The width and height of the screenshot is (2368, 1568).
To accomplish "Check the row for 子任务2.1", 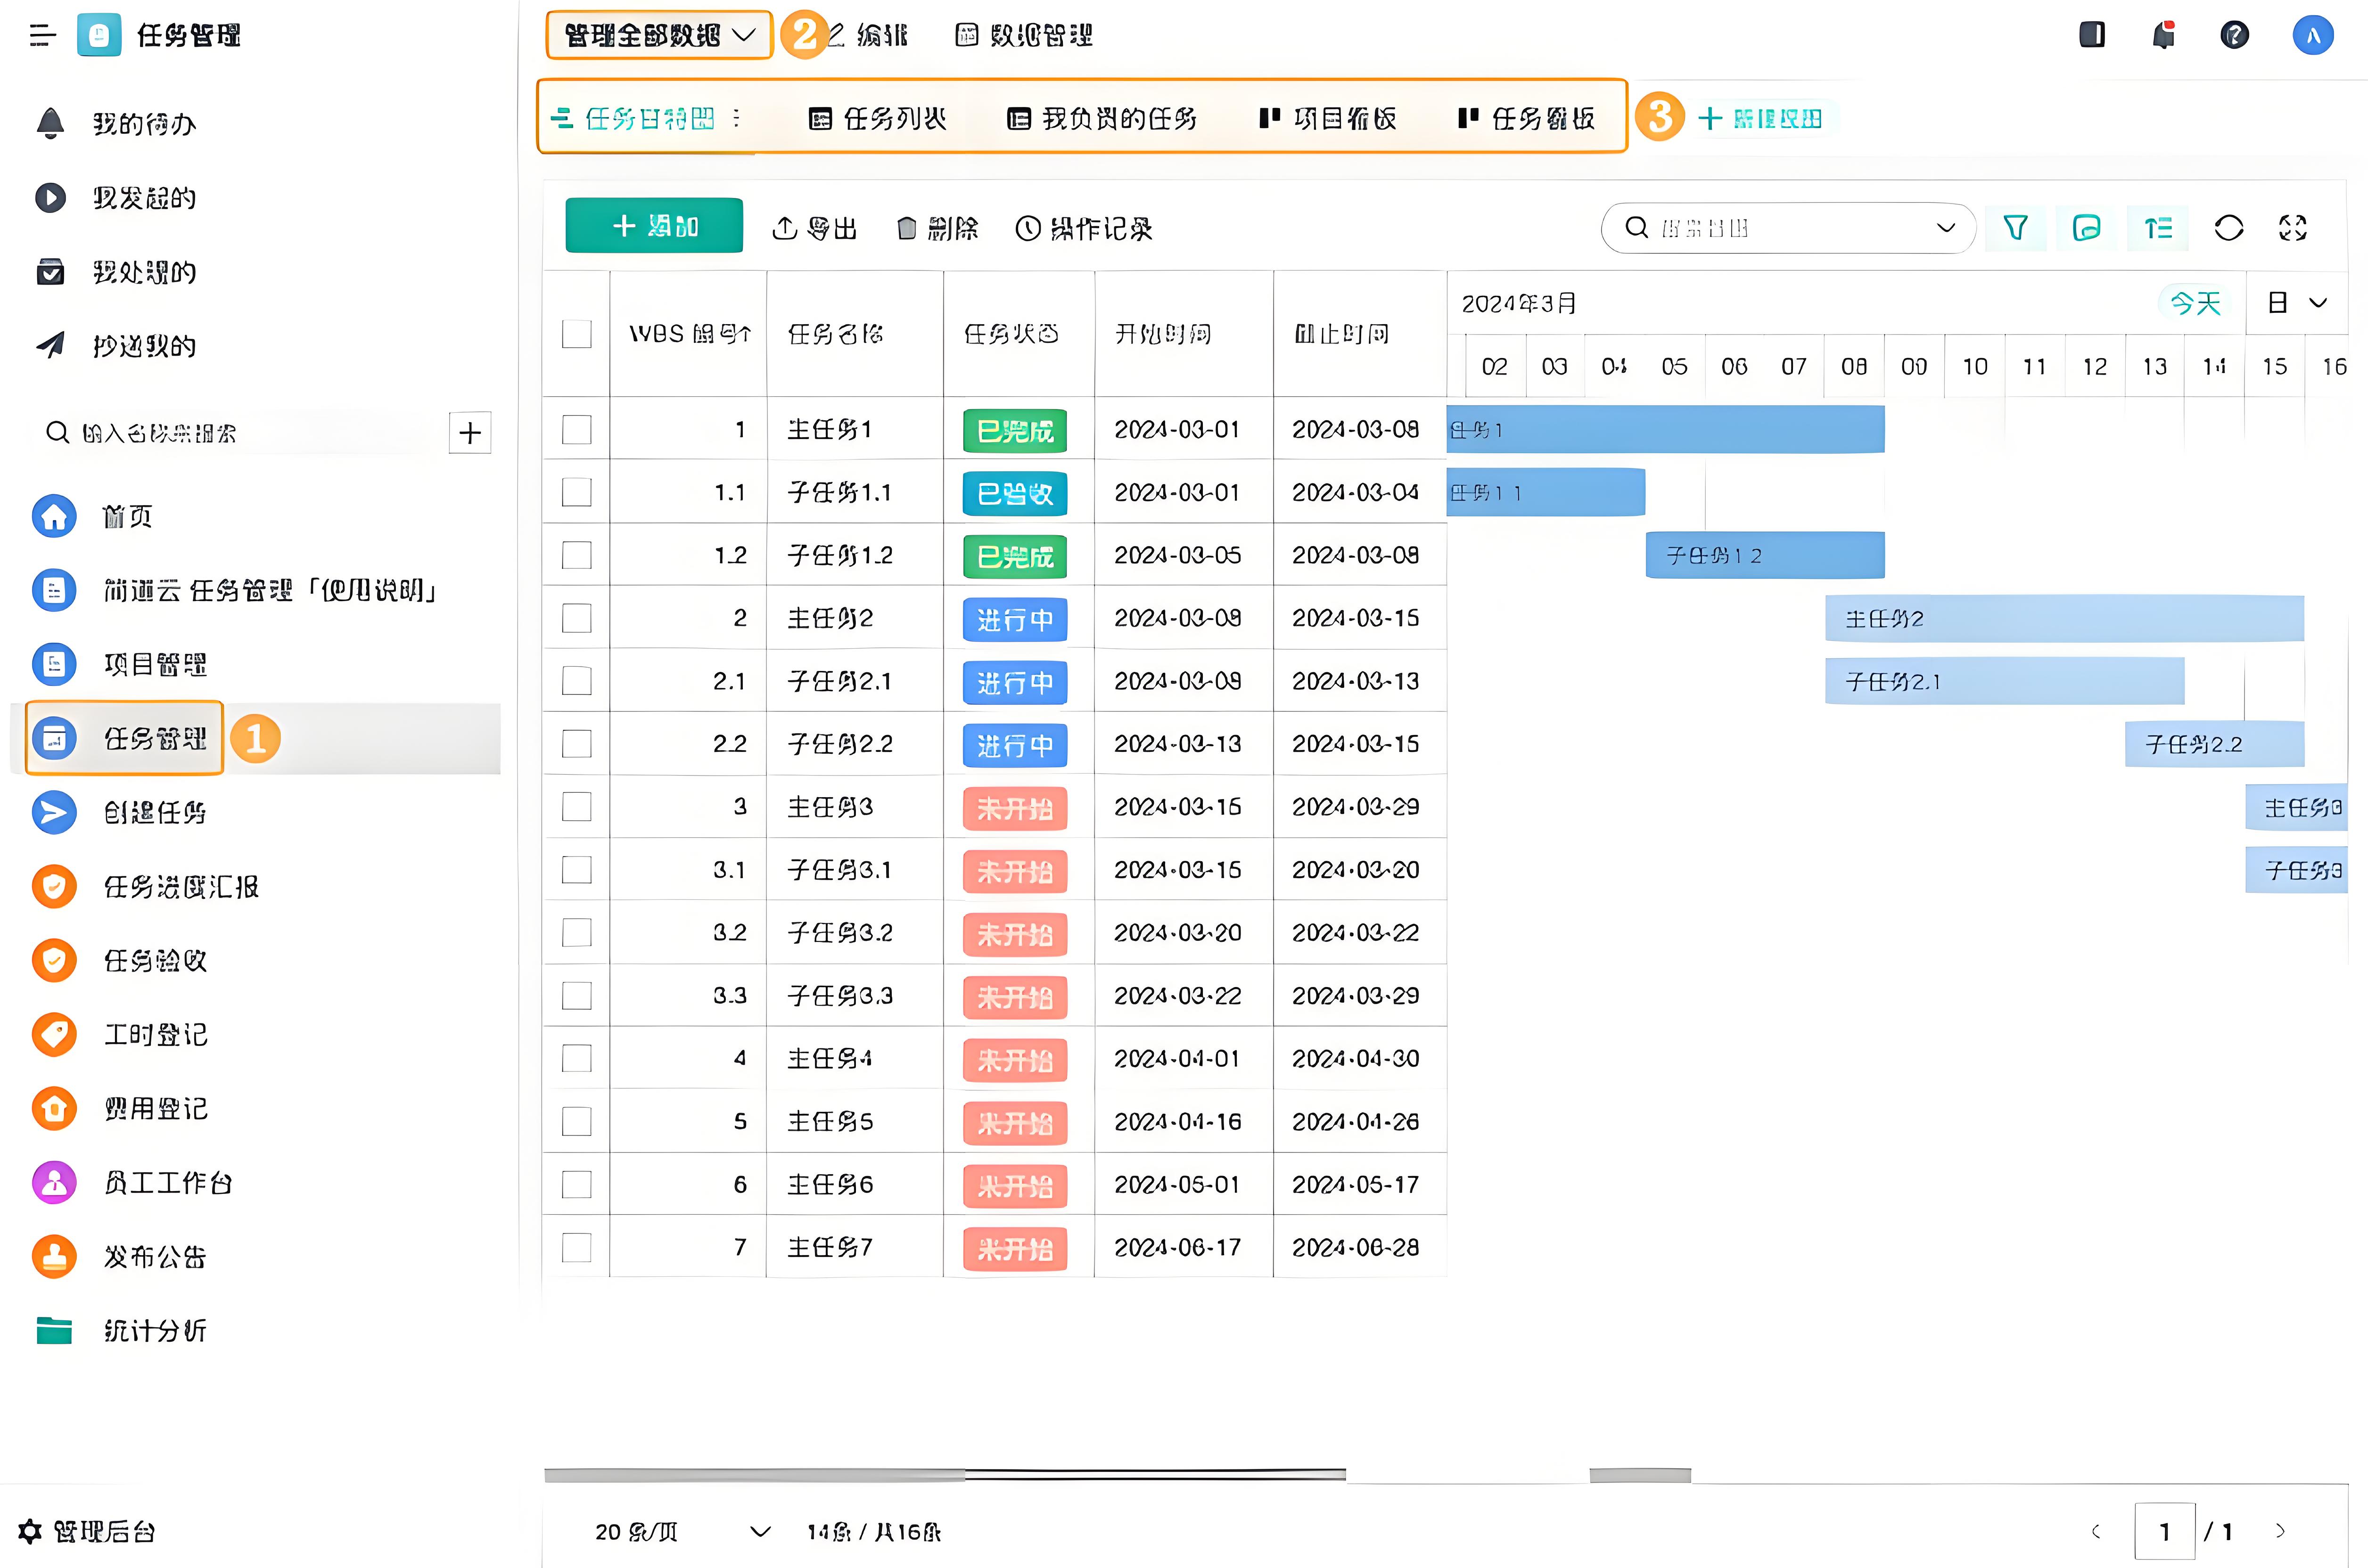I will (576, 681).
